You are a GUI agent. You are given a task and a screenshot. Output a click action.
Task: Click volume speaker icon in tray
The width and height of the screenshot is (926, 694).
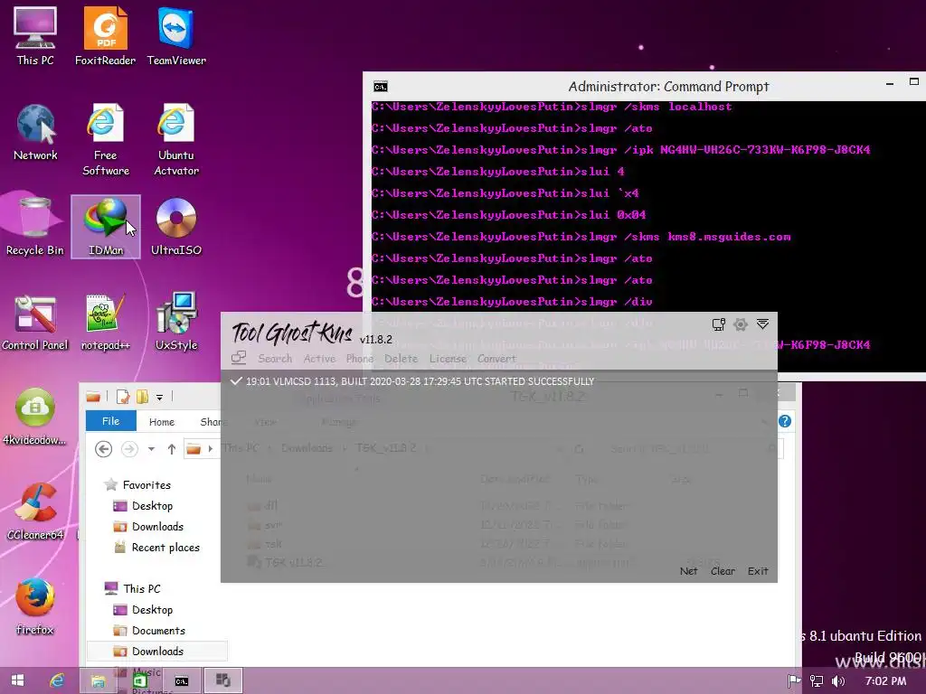click(x=838, y=681)
